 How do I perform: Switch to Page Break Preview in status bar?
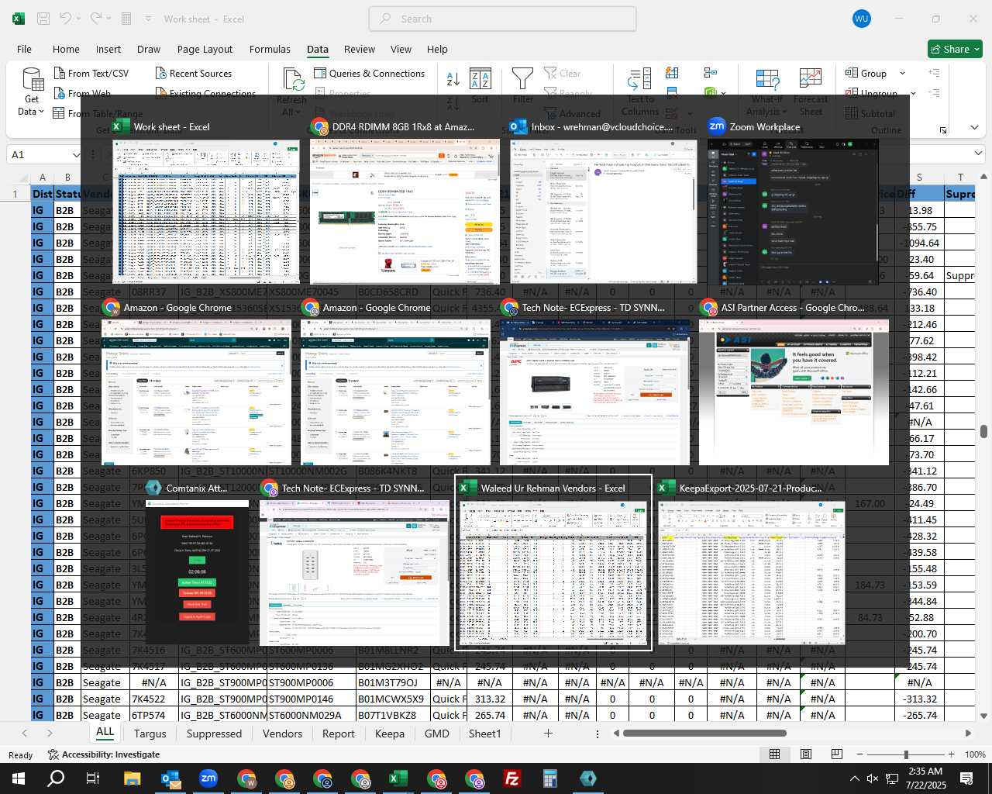point(836,754)
